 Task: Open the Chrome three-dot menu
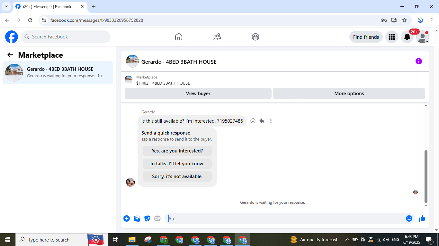coord(432,20)
